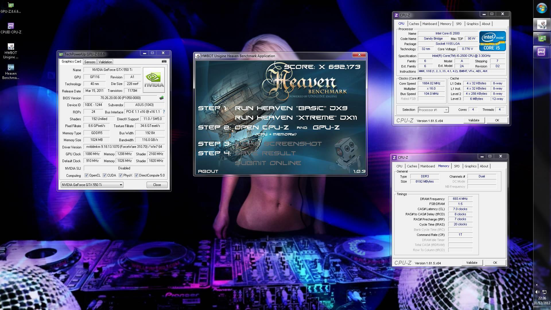Switch to Sensors tab in GPU-Z
Image resolution: width=551 pixels, height=310 pixels.
90,62
